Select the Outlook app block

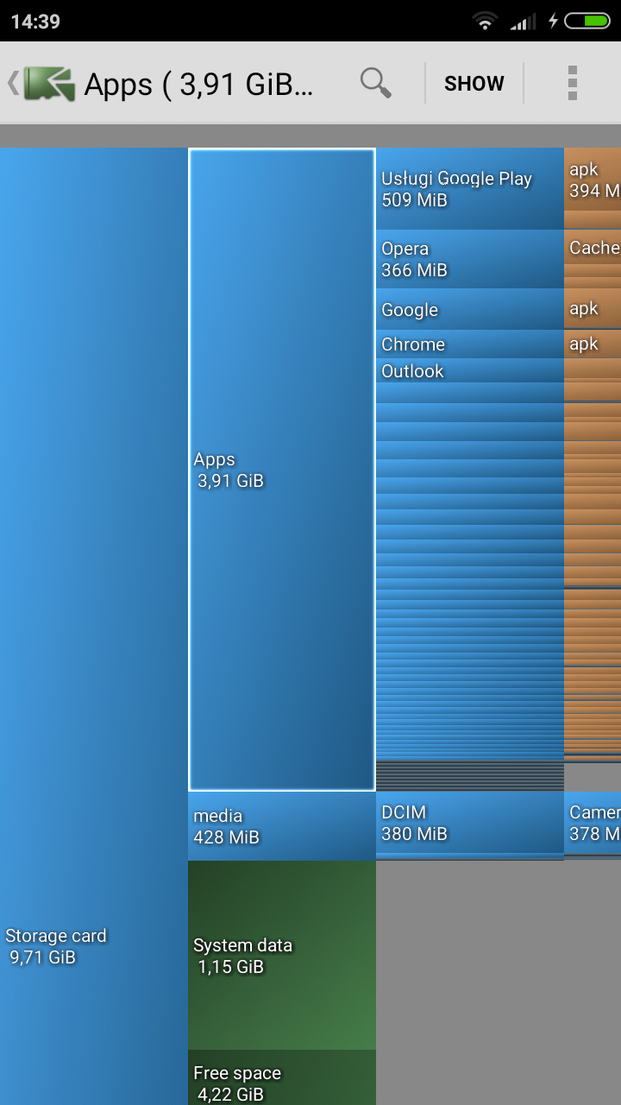(x=469, y=371)
